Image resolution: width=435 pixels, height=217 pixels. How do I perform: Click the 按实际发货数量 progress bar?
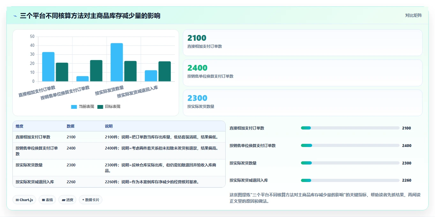pos(350,163)
